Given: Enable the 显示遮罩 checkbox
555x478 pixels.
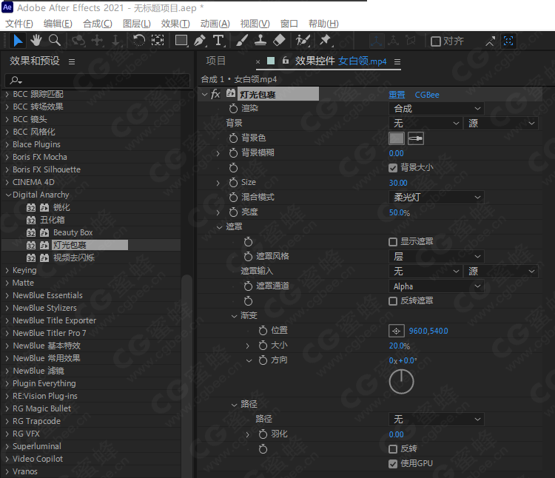Looking at the screenshot, I should click(x=392, y=242).
